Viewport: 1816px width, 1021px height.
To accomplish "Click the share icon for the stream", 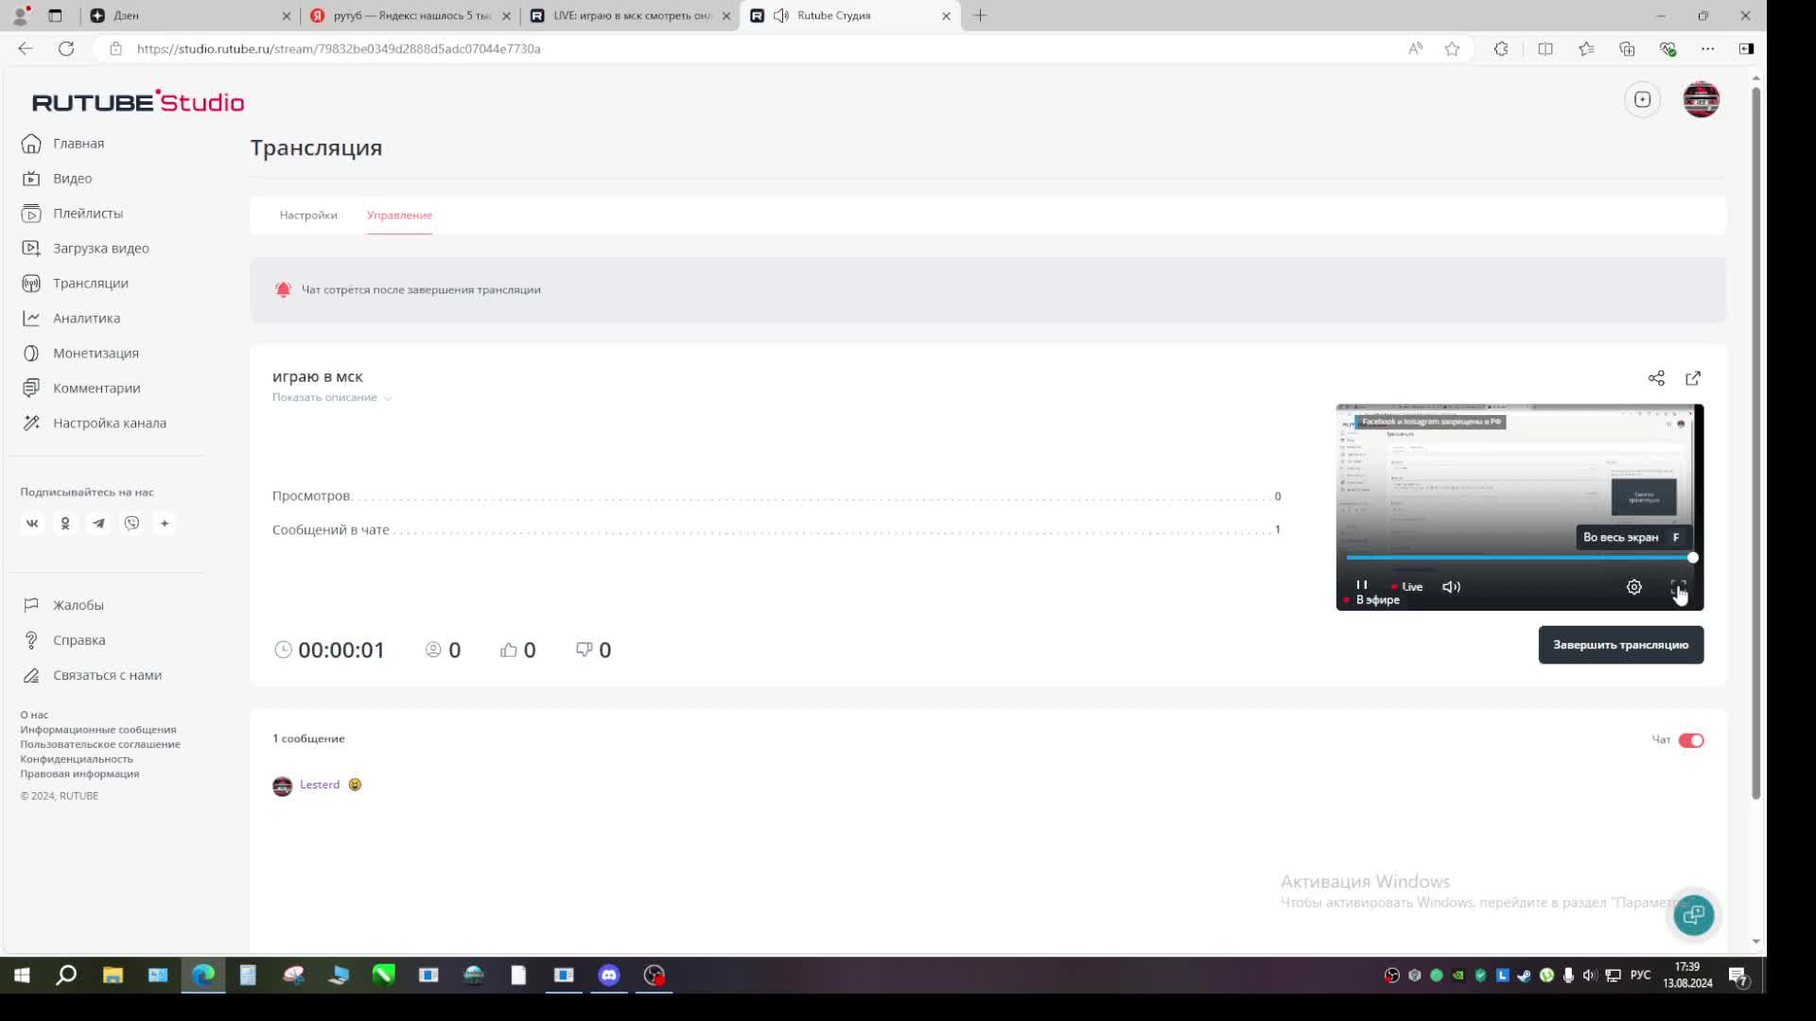I will 1656,378.
